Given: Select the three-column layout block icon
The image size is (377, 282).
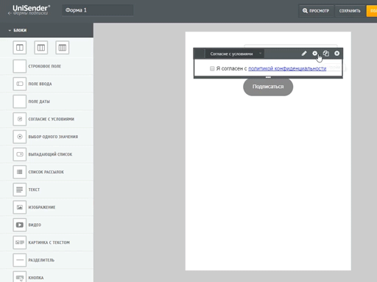Looking at the screenshot, I should [x=41, y=48].
